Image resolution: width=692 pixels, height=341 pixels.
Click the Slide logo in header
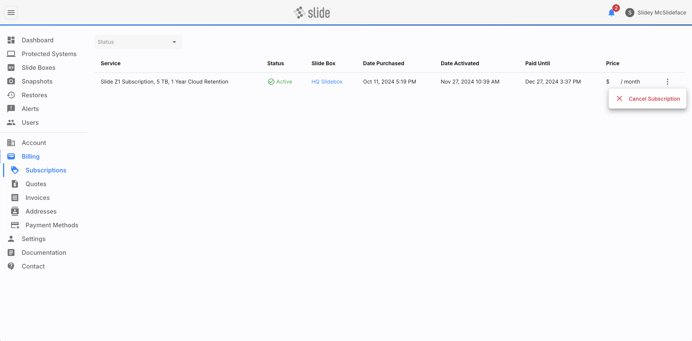pyautogui.click(x=312, y=13)
